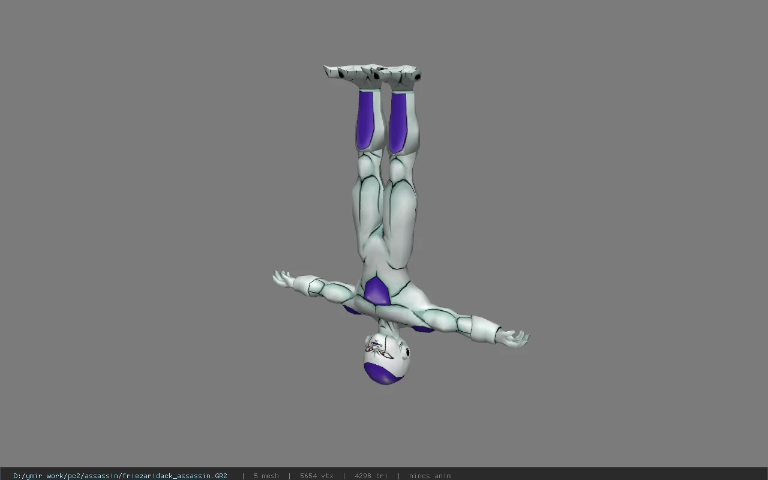Click the '4298 tri' triangle count
Viewport: 768px width, 480px height.
click(371, 476)
